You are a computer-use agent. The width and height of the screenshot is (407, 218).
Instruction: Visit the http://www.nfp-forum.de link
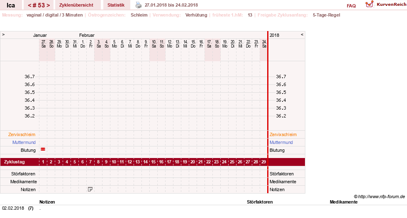point(381,196)
